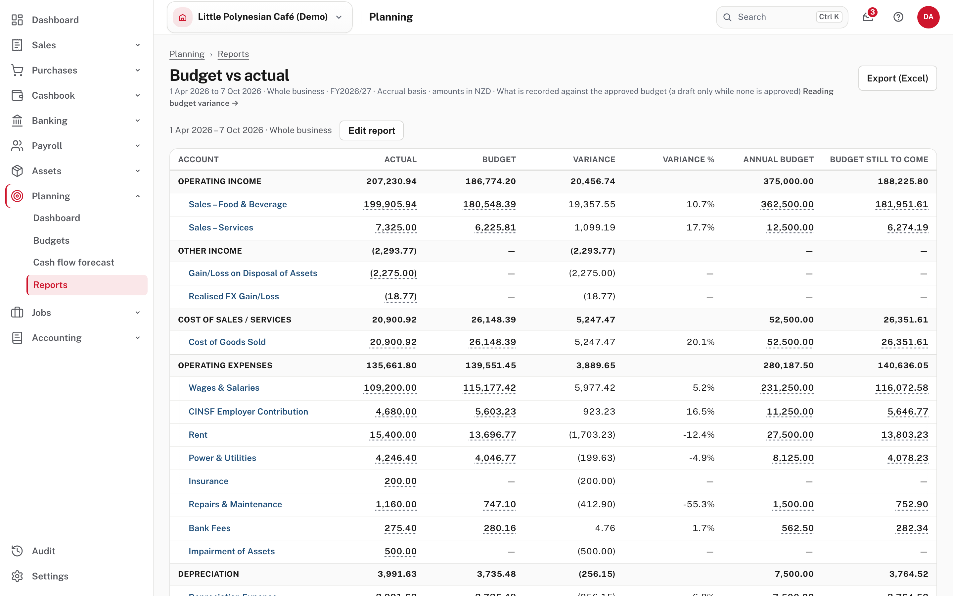The height and width of the screenshot is (596, 953).
Task: Click the Edit report button
Action: point(371,130)
